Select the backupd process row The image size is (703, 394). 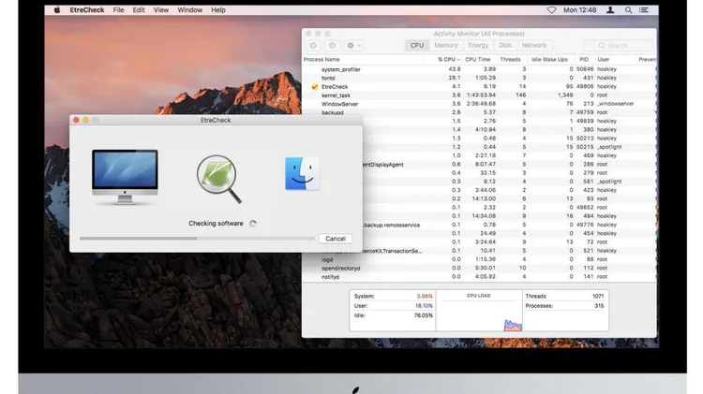click(x=479, y=112)
